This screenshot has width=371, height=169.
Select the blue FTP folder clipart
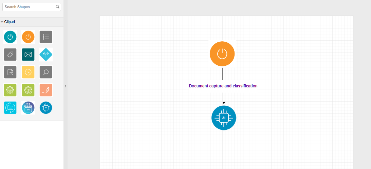[10, 108]
